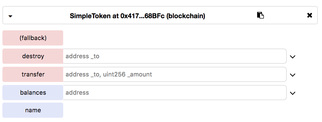Expand the balances function parameters chevron
Viewport: 322px width, 122px height.
[293, 93]
